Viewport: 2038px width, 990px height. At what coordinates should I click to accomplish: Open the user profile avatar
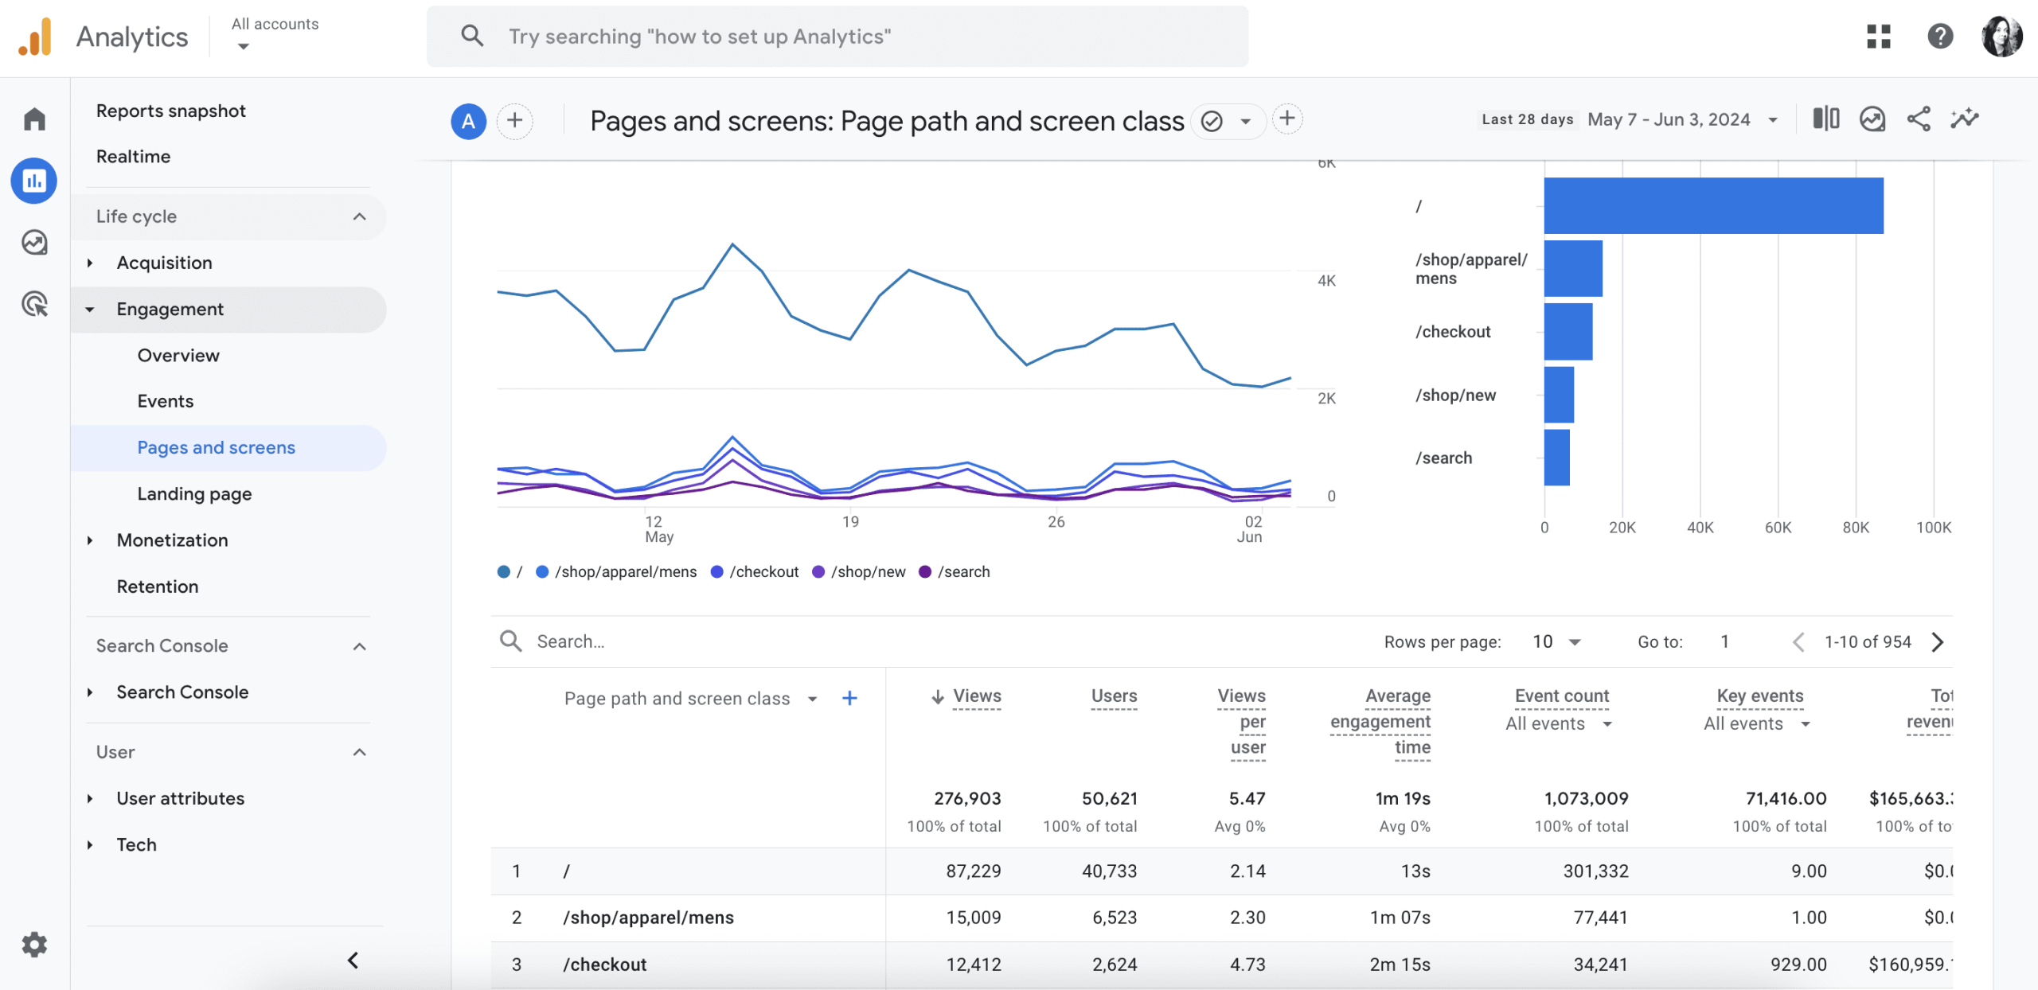click(x=2002, y=36)
